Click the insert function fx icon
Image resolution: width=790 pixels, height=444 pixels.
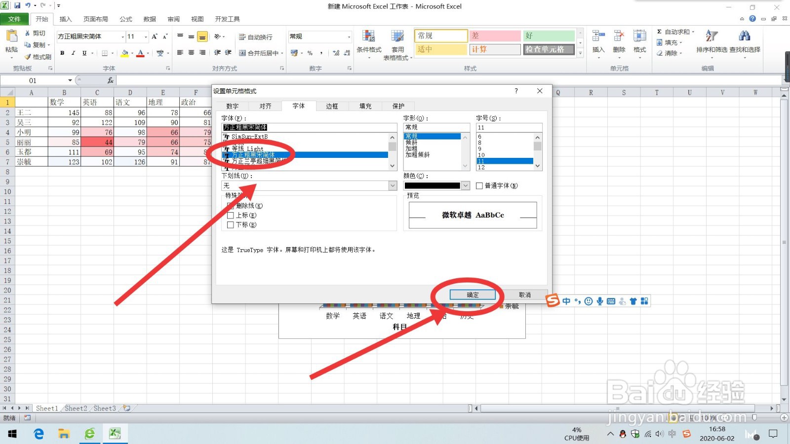110,80
